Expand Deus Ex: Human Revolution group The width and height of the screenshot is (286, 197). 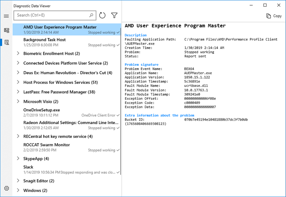pos(18,72)
